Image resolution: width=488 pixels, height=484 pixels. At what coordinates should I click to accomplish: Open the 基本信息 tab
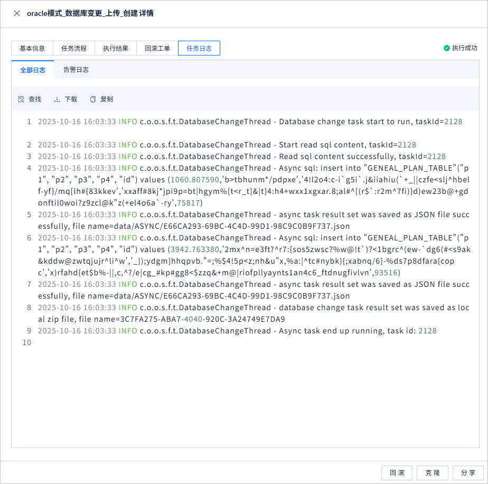point(32,48)
